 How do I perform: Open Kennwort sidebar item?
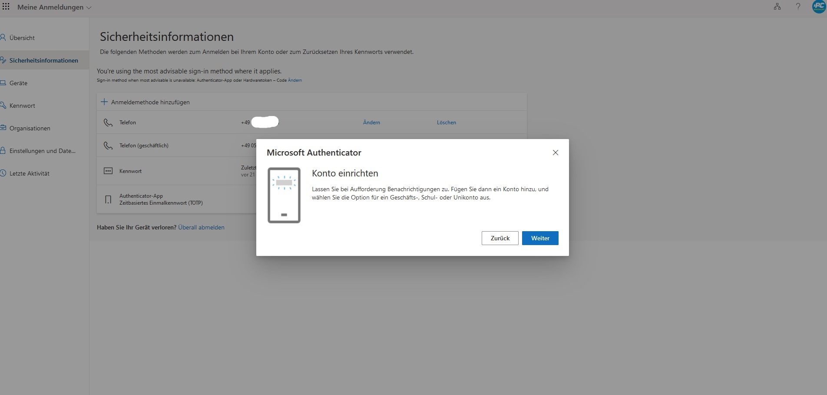(x=22, y=106)
